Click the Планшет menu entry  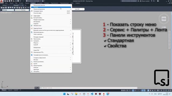51,67
